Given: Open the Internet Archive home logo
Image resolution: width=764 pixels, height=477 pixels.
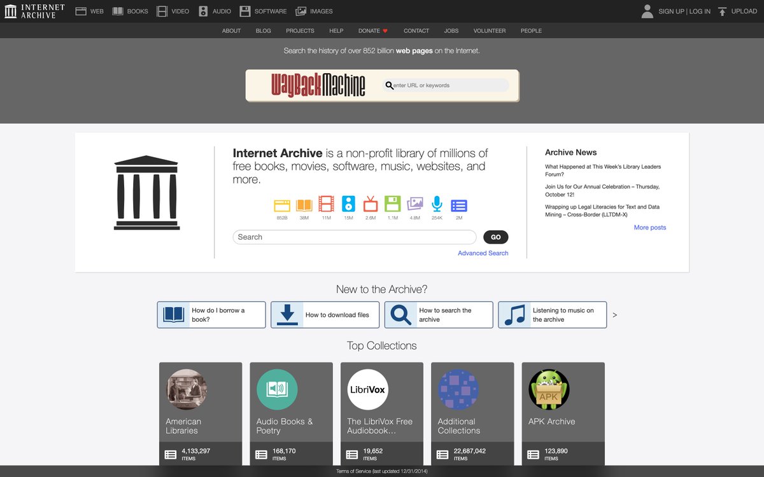Looking at the screenshot, I should pyautogui.click(x=34, y=11).
